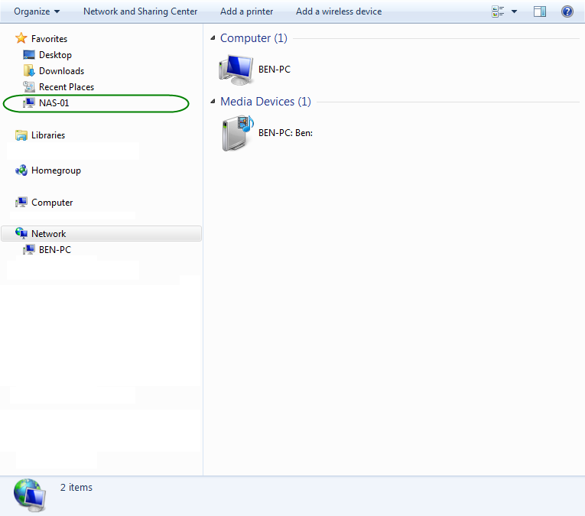Click the Desktop icon in Favorites

(29, 55)
